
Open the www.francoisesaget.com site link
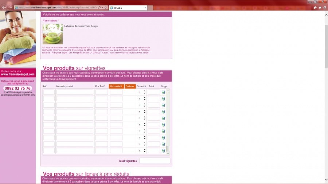point(18,75)
